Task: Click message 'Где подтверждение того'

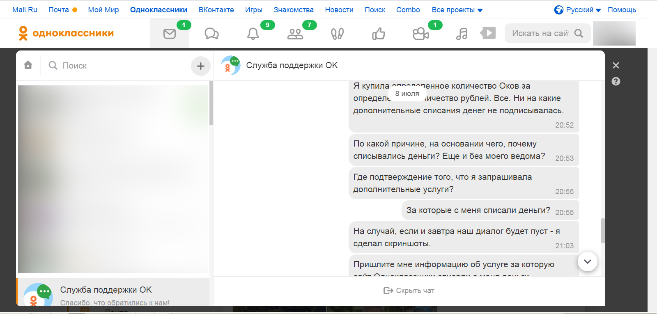Action: tap(464, 183)
